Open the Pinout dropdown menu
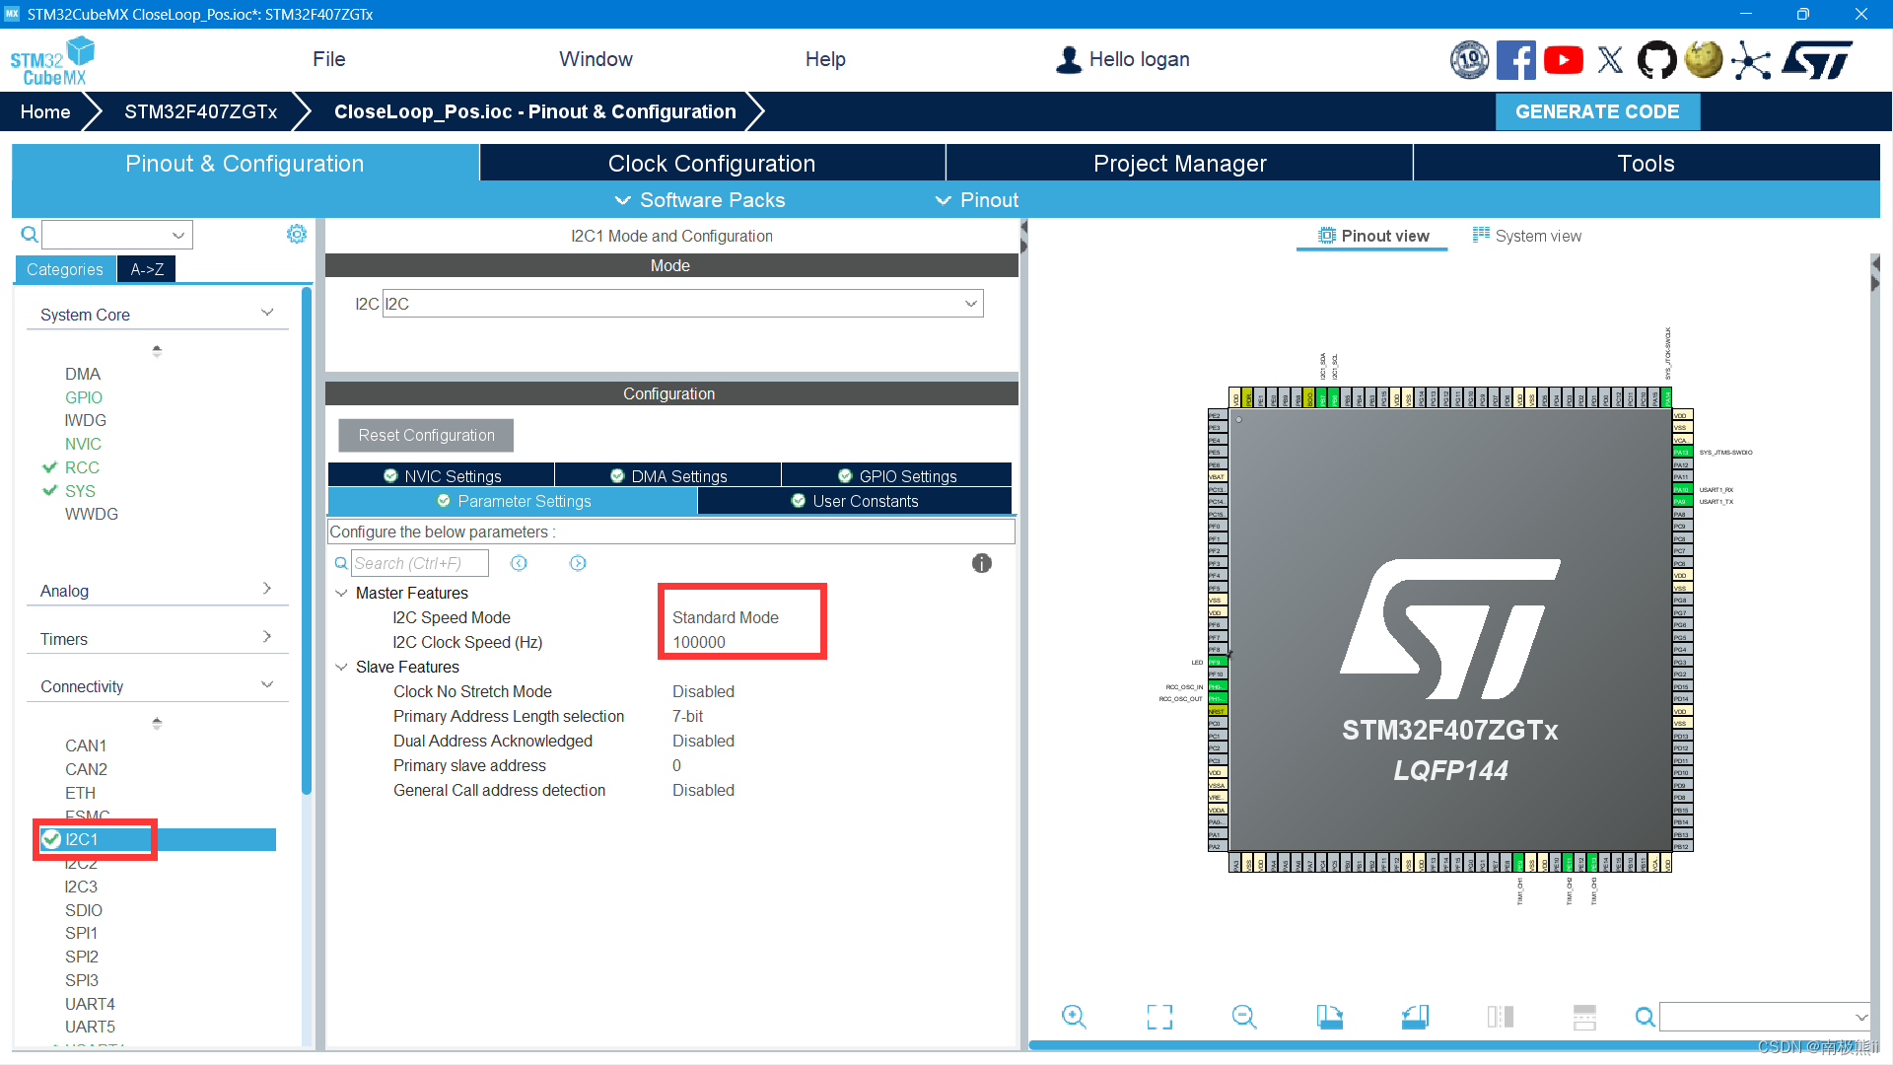Screen dimensions: 1893x1065 tap(976, 200)
